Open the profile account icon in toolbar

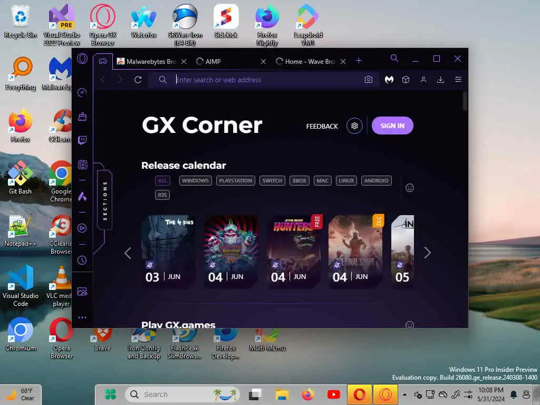click(423, 80)
